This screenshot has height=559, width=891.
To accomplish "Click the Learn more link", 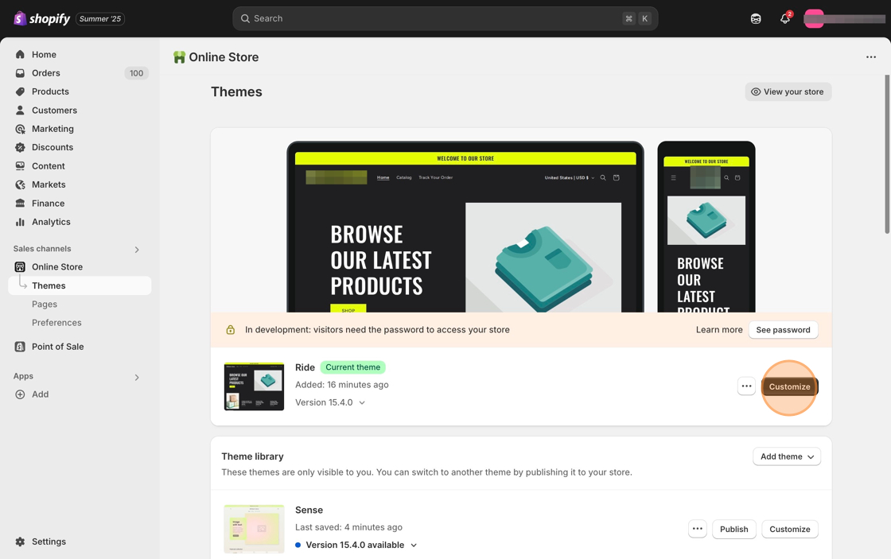I will (x=719, y=330).
